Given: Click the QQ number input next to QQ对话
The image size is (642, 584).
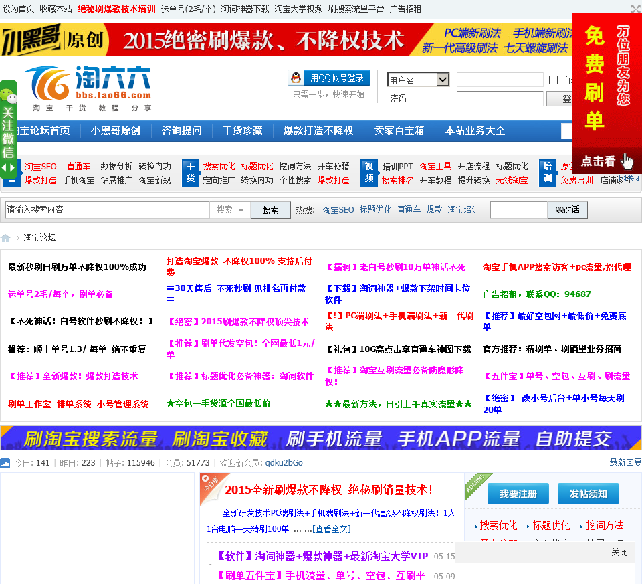Looking at the screenshot, I should pos(519,210).
